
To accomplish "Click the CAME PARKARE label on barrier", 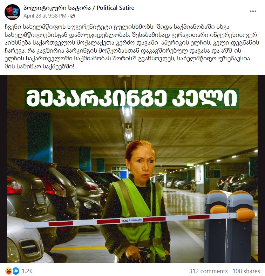I will (x=131, y=220).
